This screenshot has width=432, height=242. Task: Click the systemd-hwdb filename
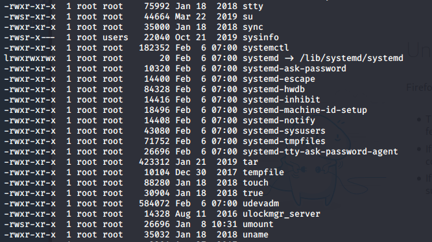click(x=274, y=90)
